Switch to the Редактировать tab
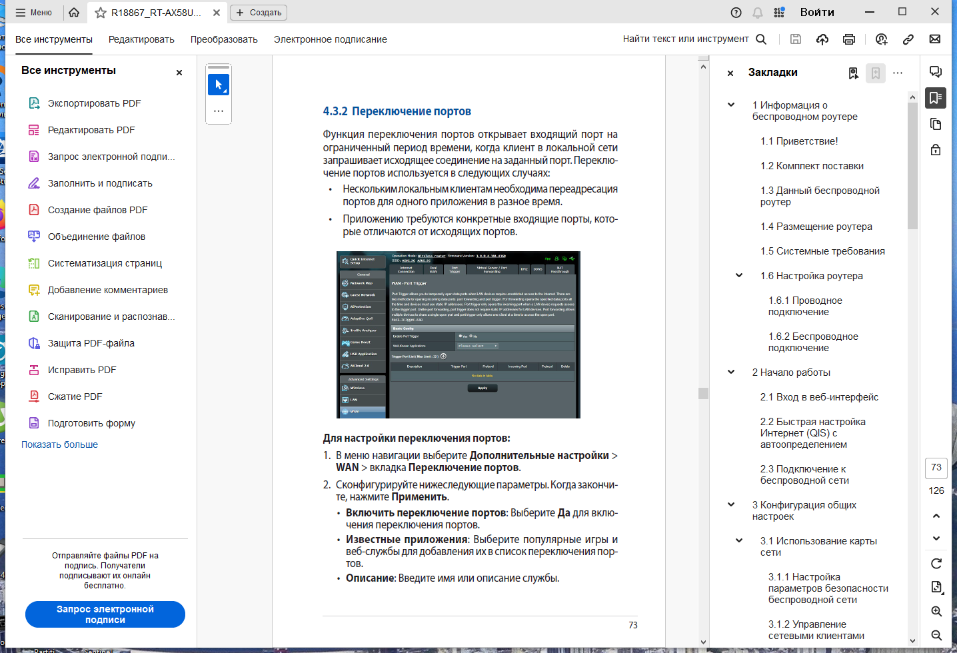This screenshot has height=653, width=957. pos(141,39)
